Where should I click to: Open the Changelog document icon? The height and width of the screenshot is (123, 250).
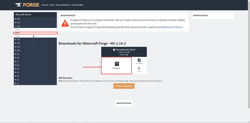coord(139,60)
